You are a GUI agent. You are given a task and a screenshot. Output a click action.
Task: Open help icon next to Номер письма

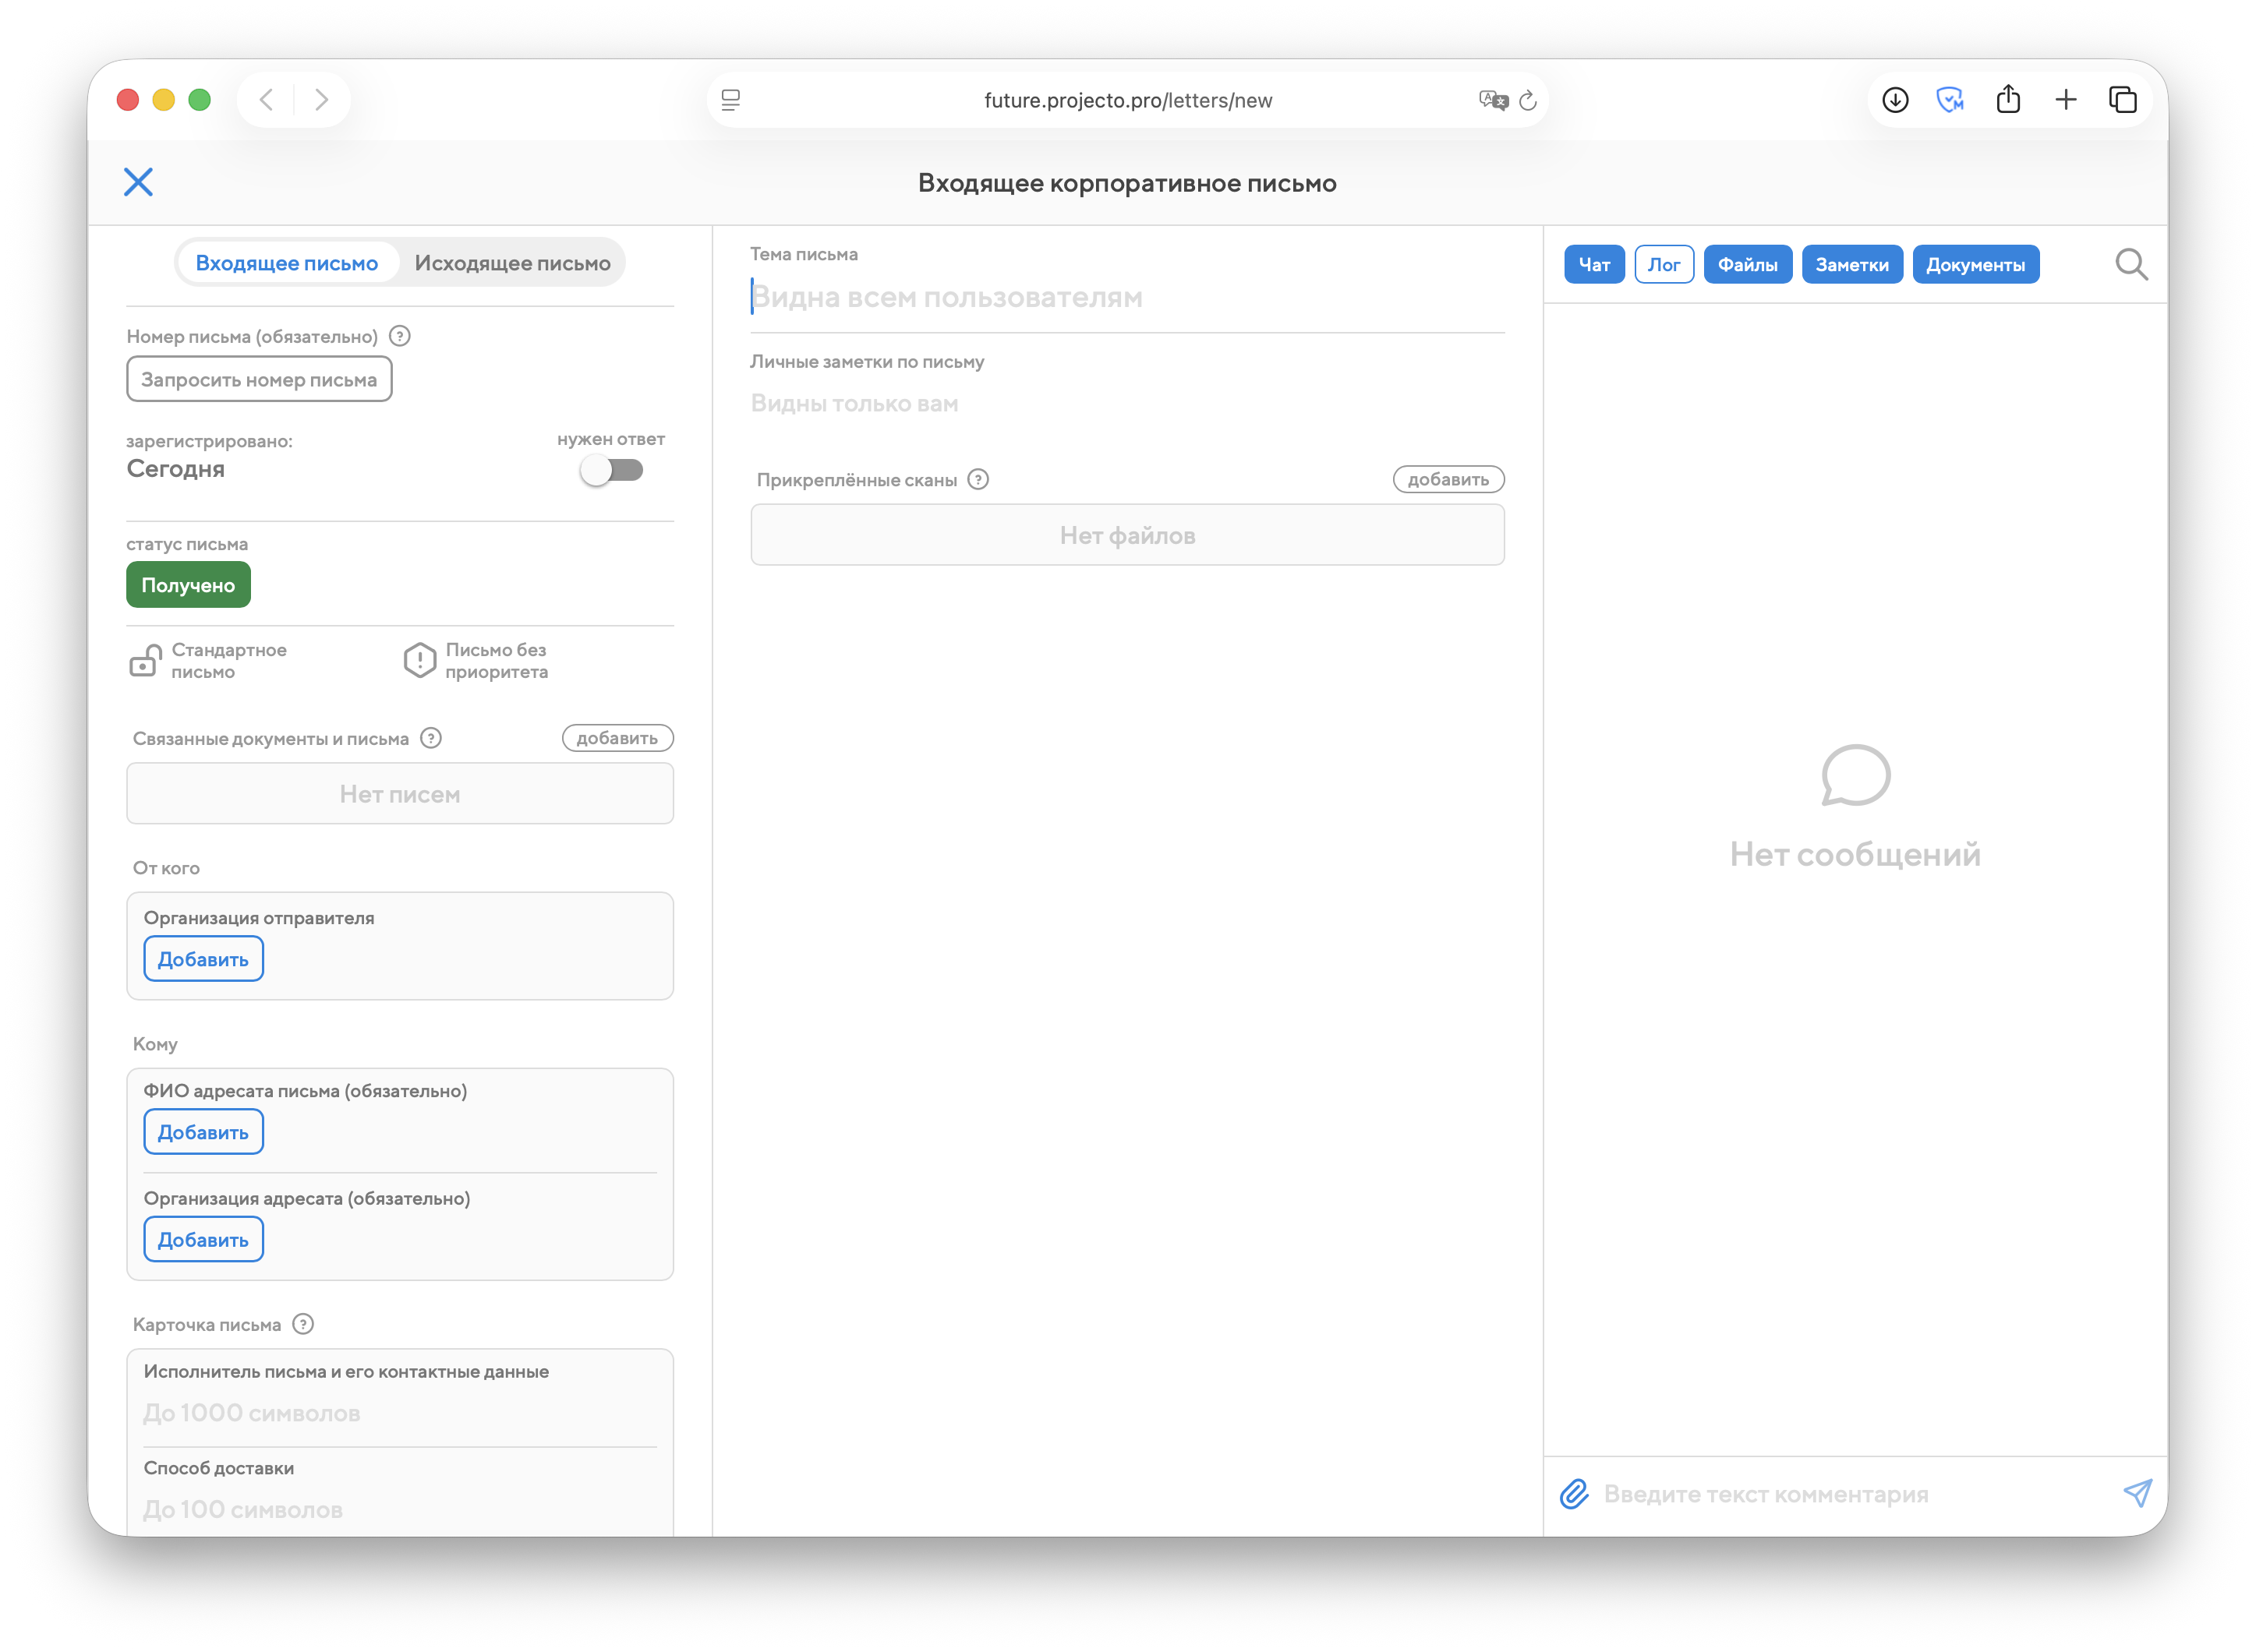tap(399, 336)
